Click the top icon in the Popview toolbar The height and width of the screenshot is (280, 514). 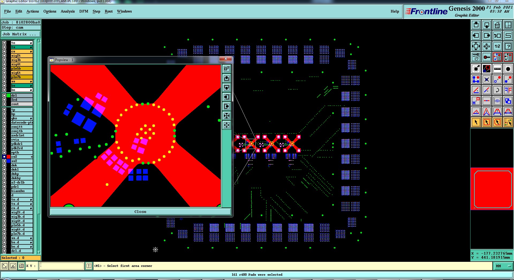[x=226, y=69]
